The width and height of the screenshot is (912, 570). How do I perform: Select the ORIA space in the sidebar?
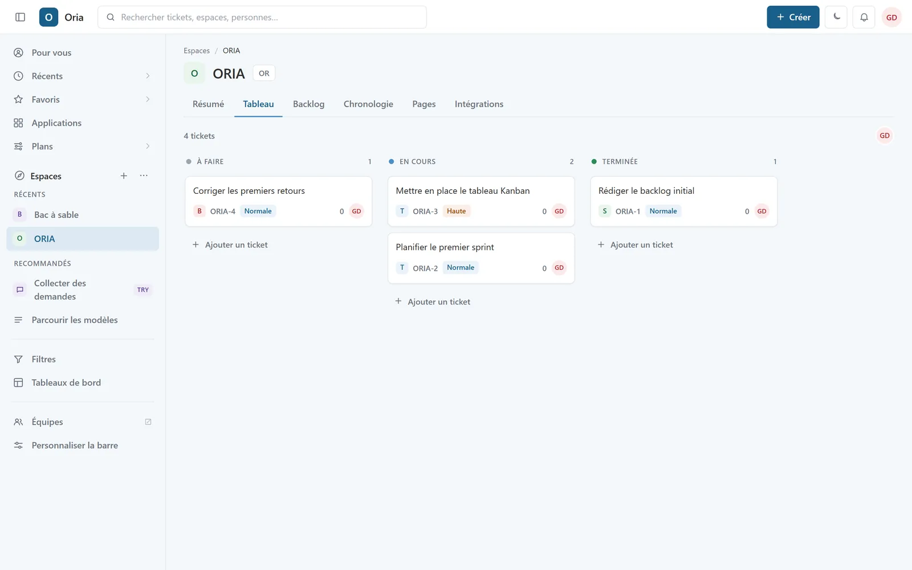coord(83,238)
